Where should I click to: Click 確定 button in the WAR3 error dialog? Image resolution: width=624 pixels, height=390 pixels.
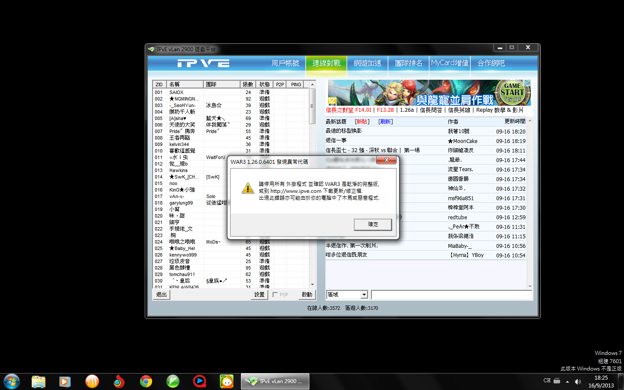(373, 224)
